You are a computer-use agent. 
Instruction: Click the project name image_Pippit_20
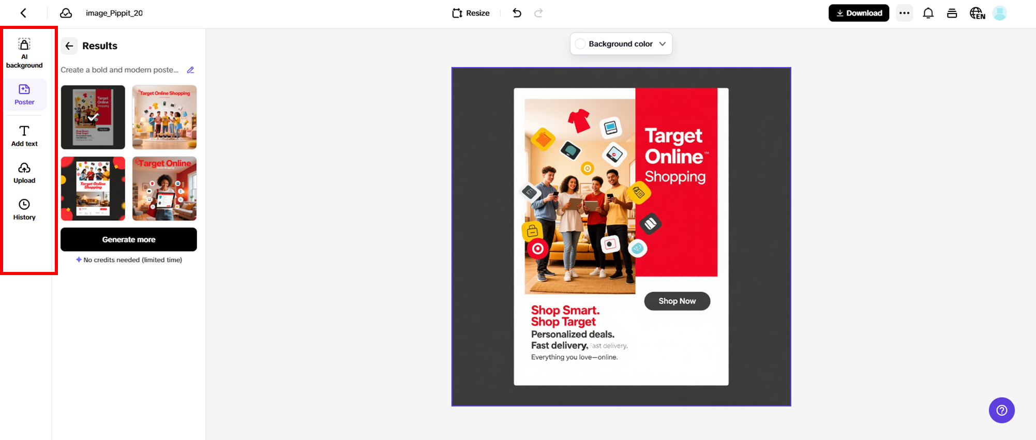click(x=114, y=13)
